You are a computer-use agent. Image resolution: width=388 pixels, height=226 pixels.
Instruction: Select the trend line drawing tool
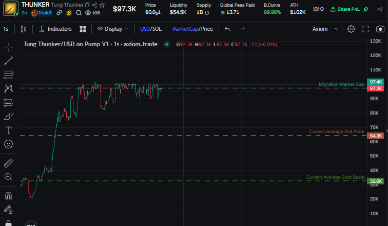coord(8,61)
